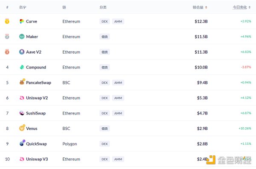
Task: Sort by today's change column arrow
Action: 250,7
